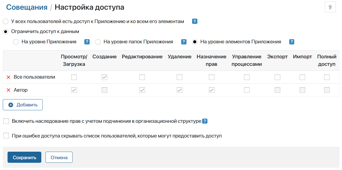Click the 'Импорт' column header
This screenshot has width=342, height=170.
tap(302, 57)
